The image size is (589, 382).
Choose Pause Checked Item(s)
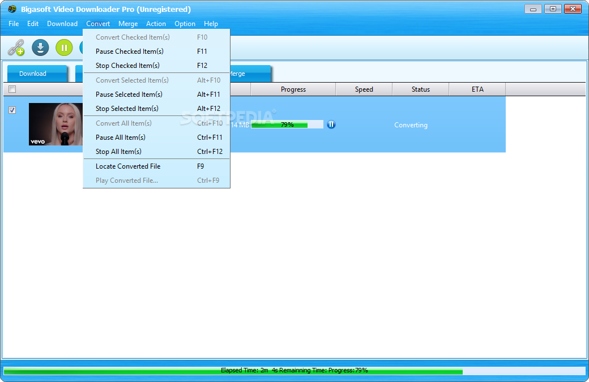(x=156, y=51)
